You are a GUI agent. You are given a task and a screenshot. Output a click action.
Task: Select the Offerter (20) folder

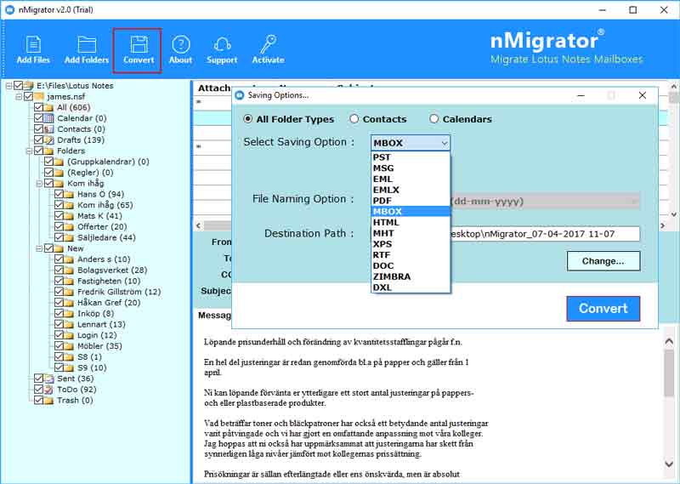tap(102, 226)
